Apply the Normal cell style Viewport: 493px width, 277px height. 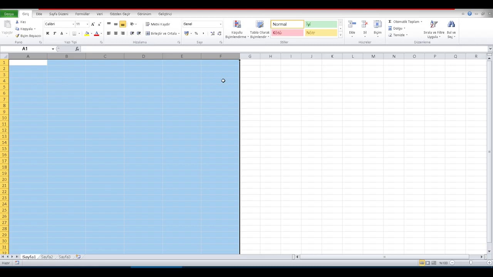click(x=287, y=24)
